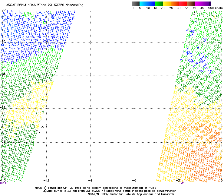The width and height of the screenshot is (224, 196).
Task: Click the '25' legend scale label
Action: coord(171,8)
